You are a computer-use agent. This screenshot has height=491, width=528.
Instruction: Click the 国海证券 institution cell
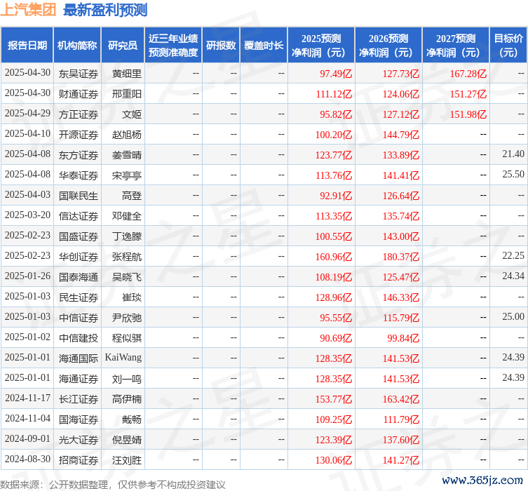[x=78, y=419]
